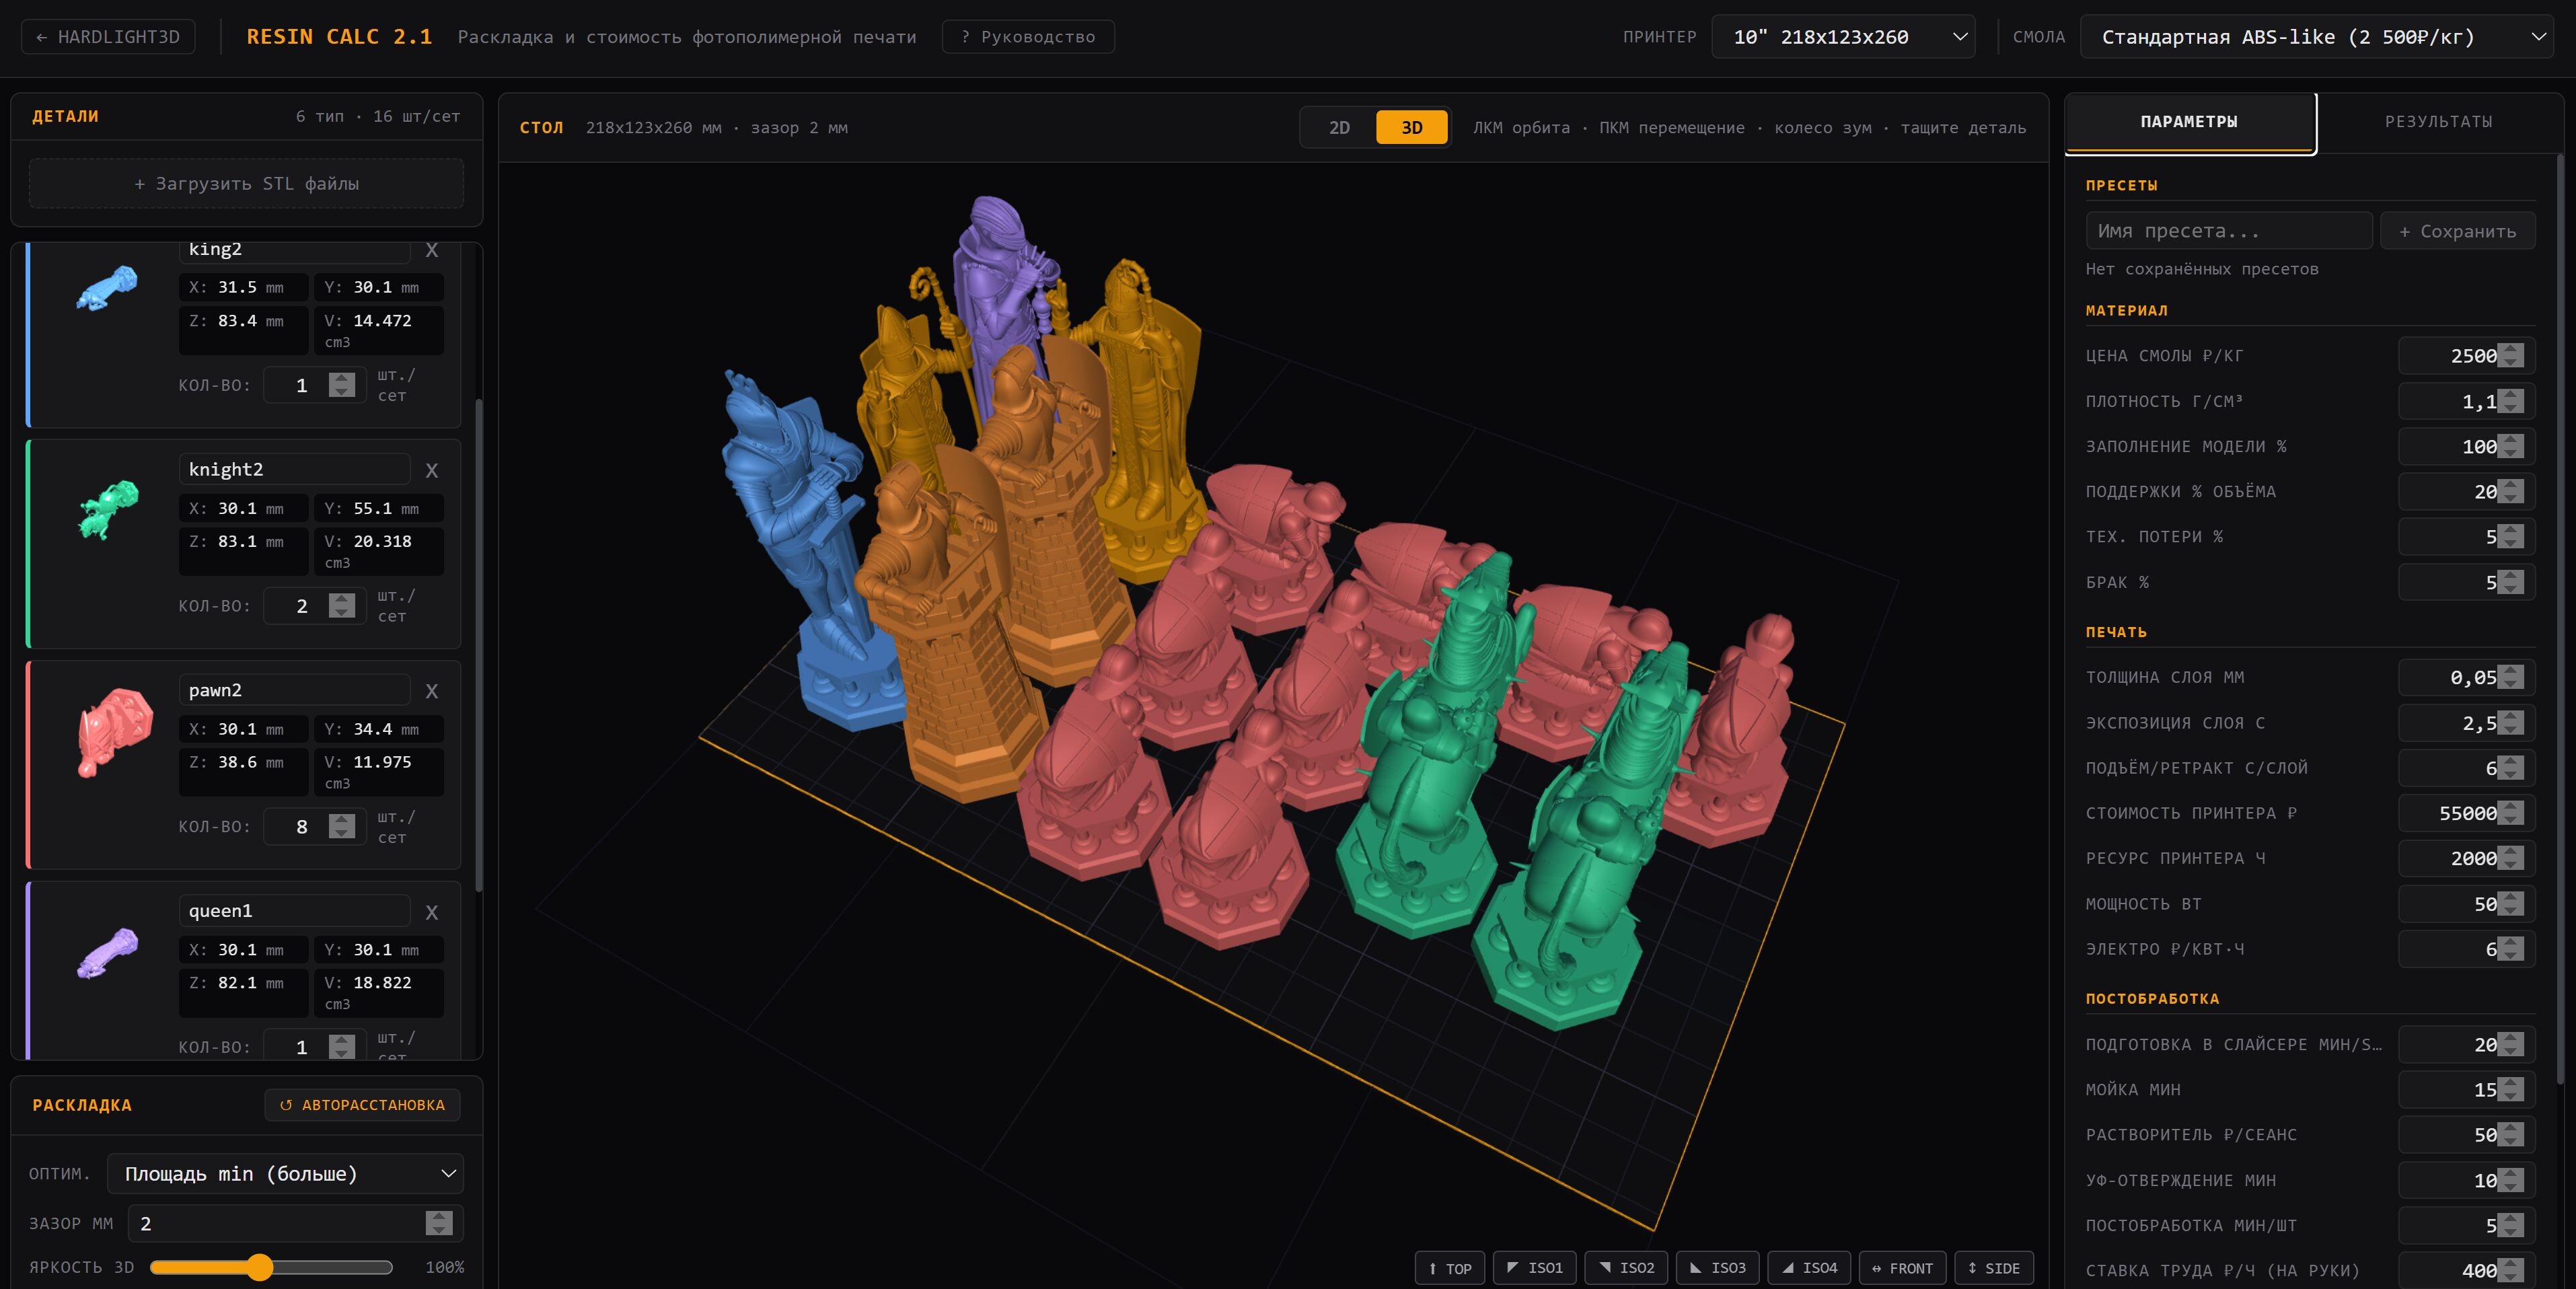Open the resin type dropdown

[2315, 37]
